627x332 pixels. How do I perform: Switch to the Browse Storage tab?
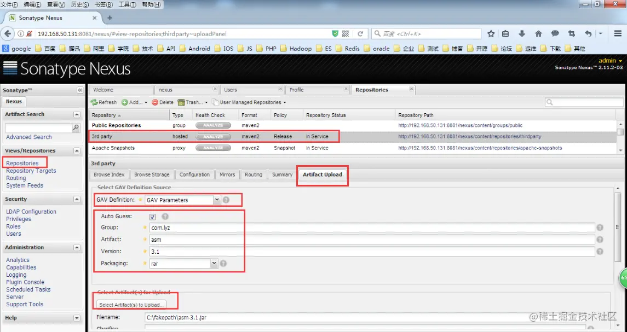point(152,174)
